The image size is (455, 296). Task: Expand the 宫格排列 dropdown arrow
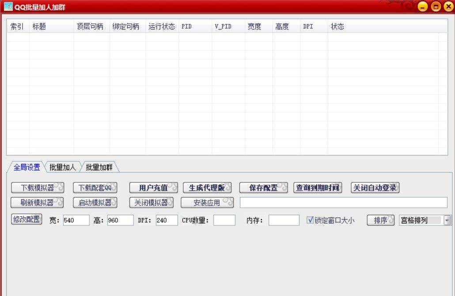[447, 220]
